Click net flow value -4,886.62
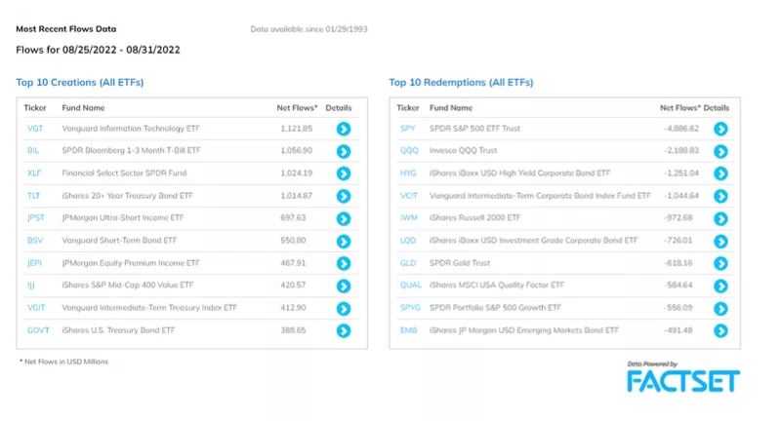781x421 pixels. point(680,129)
